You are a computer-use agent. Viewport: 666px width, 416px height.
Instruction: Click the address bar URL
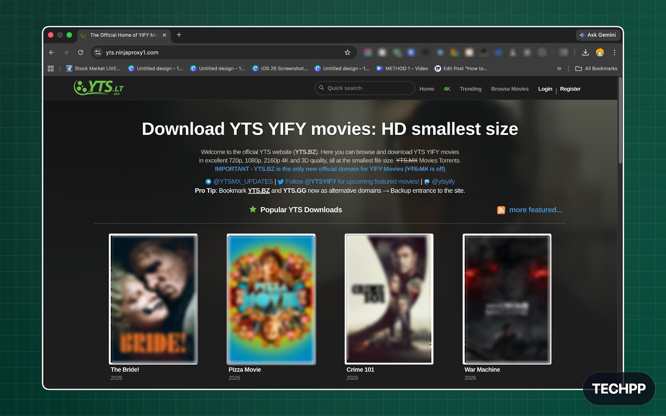pos(132,52)
